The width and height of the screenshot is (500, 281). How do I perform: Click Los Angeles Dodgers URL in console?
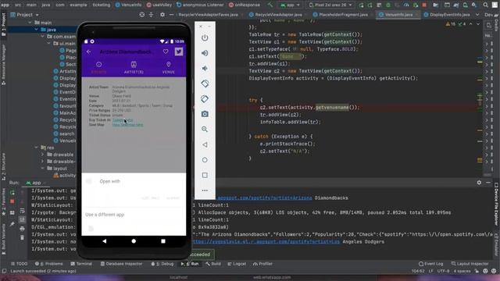point(266,242)
